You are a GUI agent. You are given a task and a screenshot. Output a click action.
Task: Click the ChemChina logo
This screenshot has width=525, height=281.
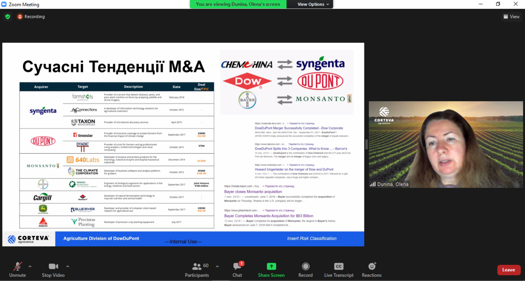point(247,64)
